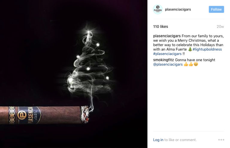Open the three-dot more options menu
Image resolution: width=230 pixels, height=148 pixels.
(221, 140)
